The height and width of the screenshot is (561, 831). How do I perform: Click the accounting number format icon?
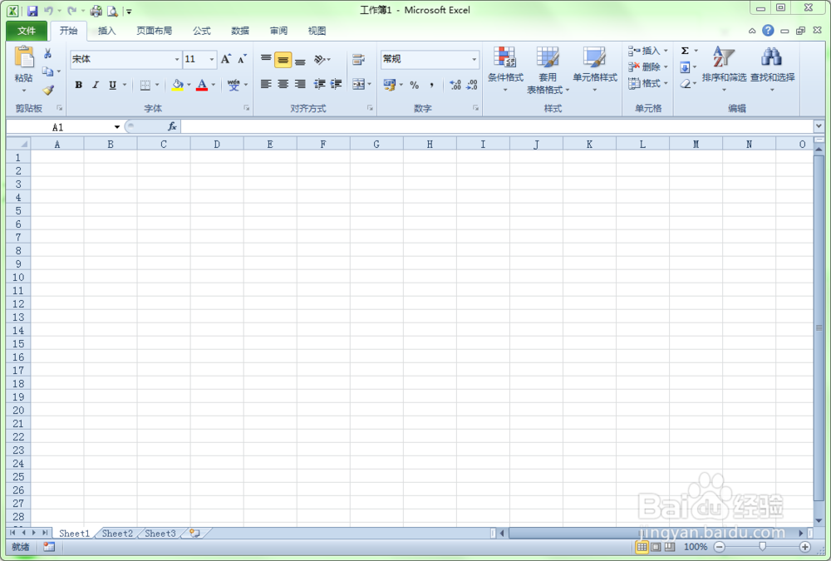(390, 84)
